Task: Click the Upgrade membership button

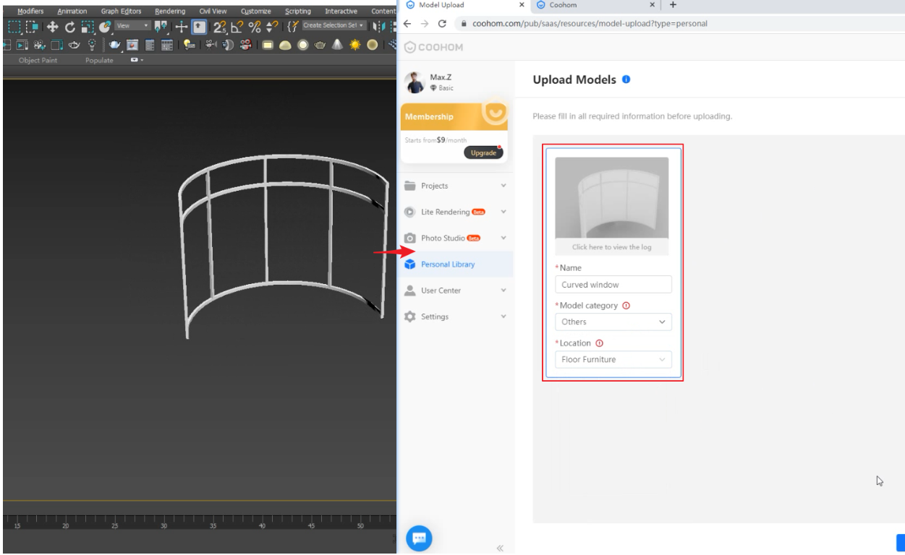Action: coord(483,152)
